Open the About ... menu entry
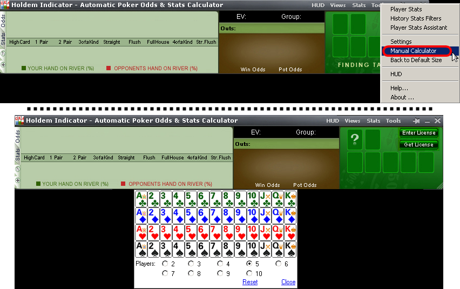Screen dimensions: 460x289 pyautogui.click(x=402, y=97)
